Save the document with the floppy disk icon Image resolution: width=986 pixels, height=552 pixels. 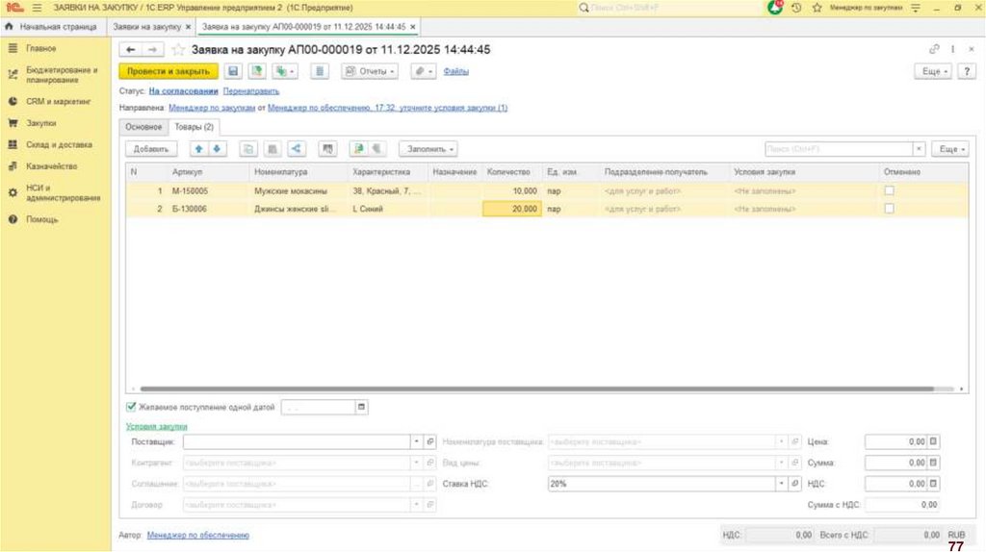pyautogui.click(x=233, y=71)
